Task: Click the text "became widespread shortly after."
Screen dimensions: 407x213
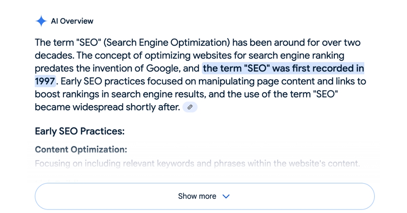Action: [108, 107]
